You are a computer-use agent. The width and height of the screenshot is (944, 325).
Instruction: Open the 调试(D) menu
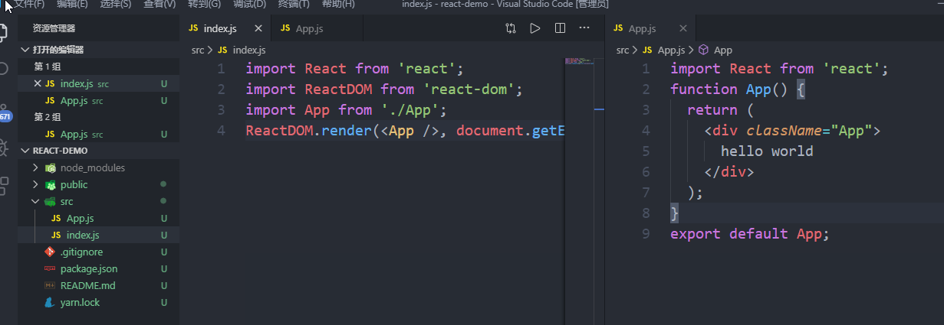coord(249,5)
